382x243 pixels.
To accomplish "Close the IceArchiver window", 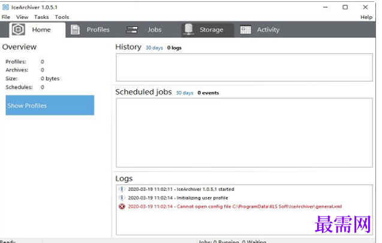I will tap(365, 7).
